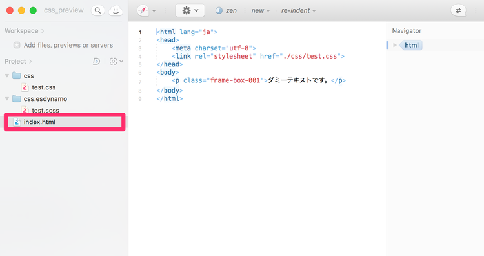Click the frame-box-001 class value
Image resolution: width=484 pixels, height=256 pixels.
click(235, 80)
